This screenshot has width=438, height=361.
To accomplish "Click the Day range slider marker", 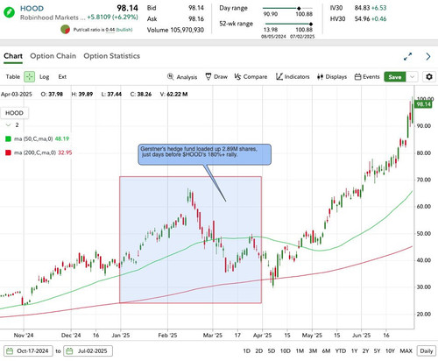I will (x=299, y=8).
